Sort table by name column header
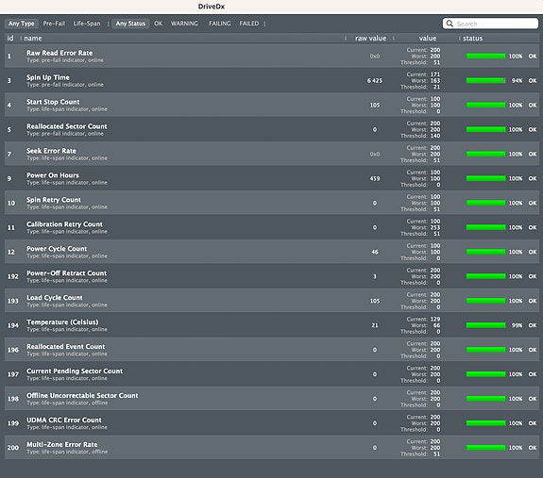The image size is (543, 478). click(x=33, y=39)
